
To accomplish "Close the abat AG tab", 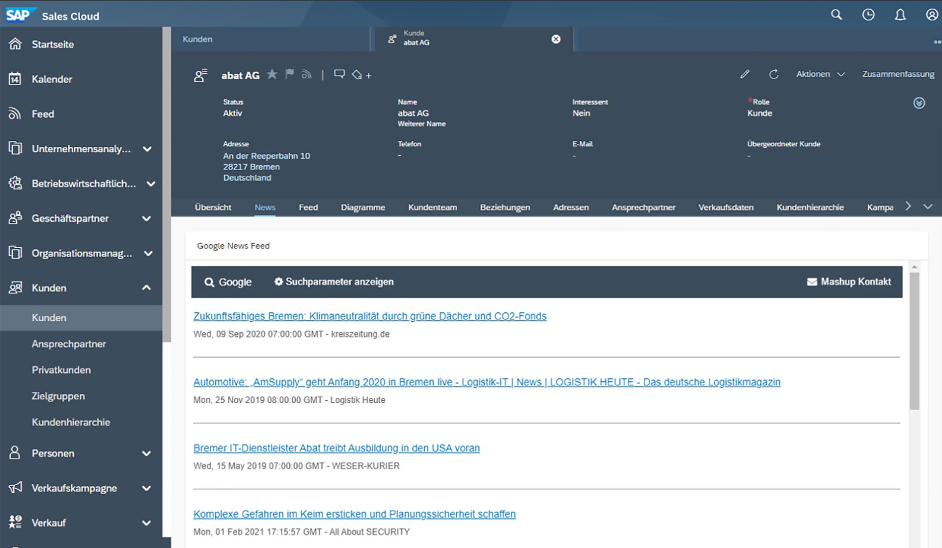I will 556,39.
